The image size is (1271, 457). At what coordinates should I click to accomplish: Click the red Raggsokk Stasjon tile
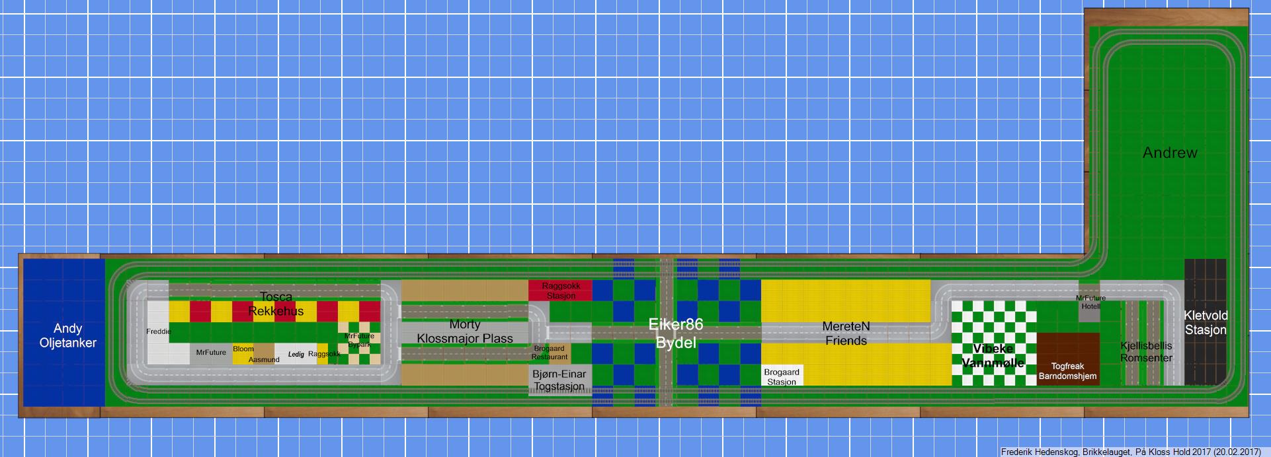[x=560, y=291]
